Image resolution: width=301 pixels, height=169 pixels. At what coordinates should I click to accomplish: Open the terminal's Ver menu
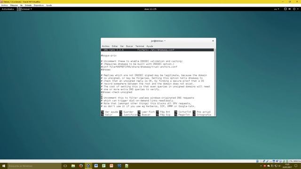(122, 46)
